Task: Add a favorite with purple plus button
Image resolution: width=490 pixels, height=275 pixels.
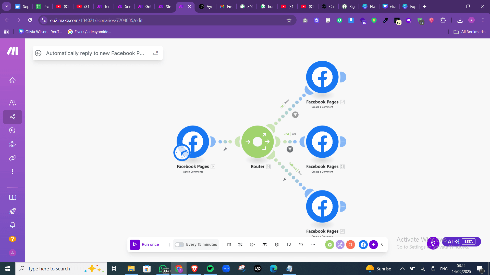Action: [373, 245]
